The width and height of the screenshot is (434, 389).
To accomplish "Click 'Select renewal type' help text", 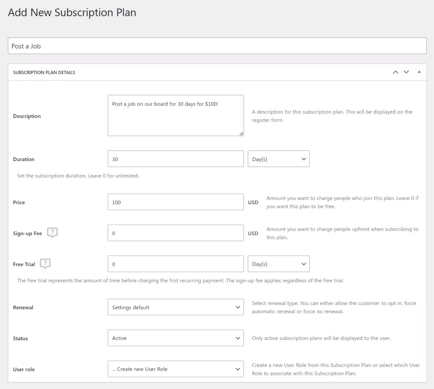I will 334,307.
